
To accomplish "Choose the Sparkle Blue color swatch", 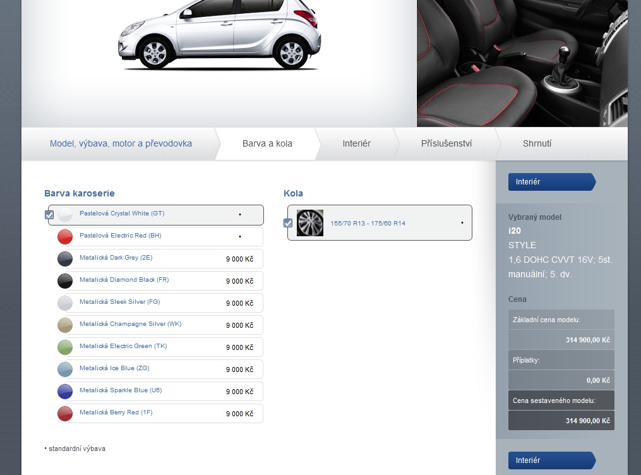I will coord(65,392).
